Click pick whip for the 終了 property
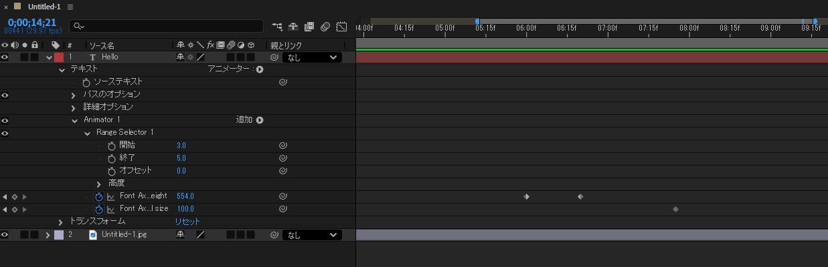Image resolution: width=828 pixels, height=267 pixels. tap(283, 158)
